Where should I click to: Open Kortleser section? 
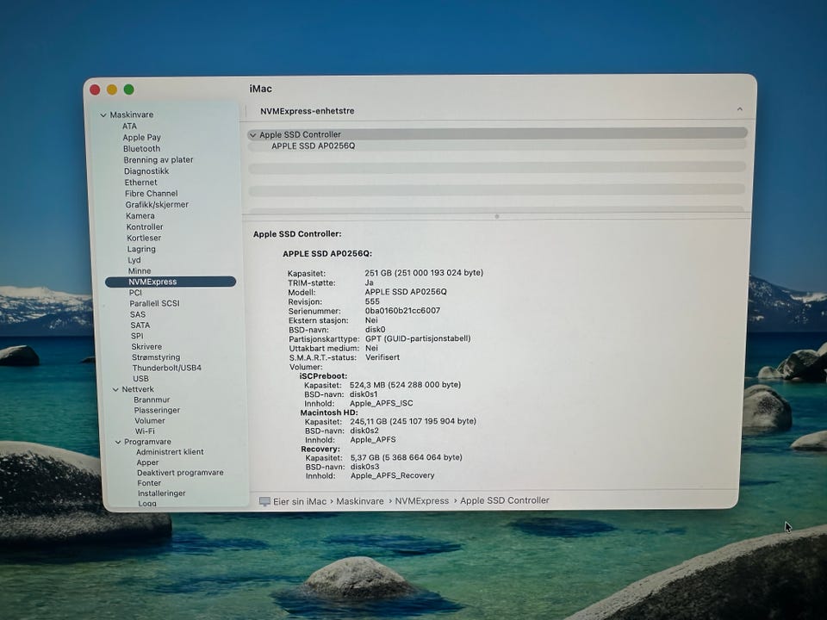[144, 238]
